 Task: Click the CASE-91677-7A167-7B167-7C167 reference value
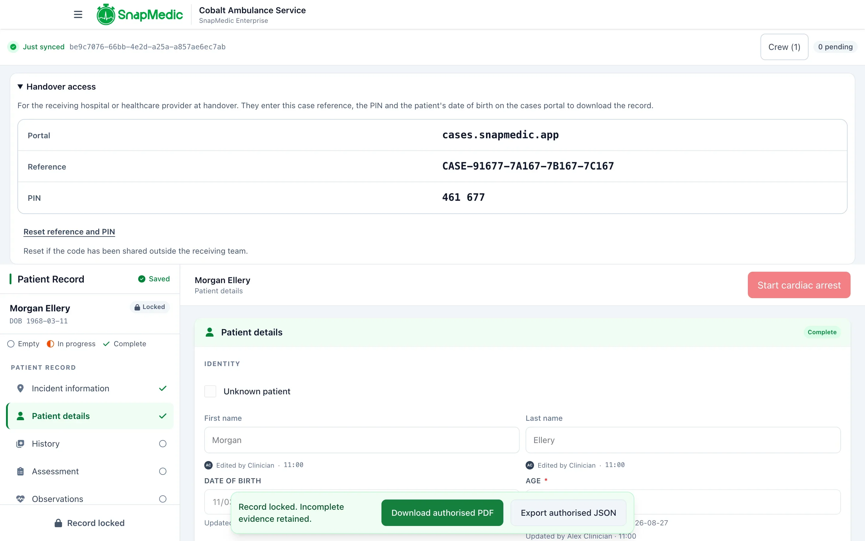[528, 166]
